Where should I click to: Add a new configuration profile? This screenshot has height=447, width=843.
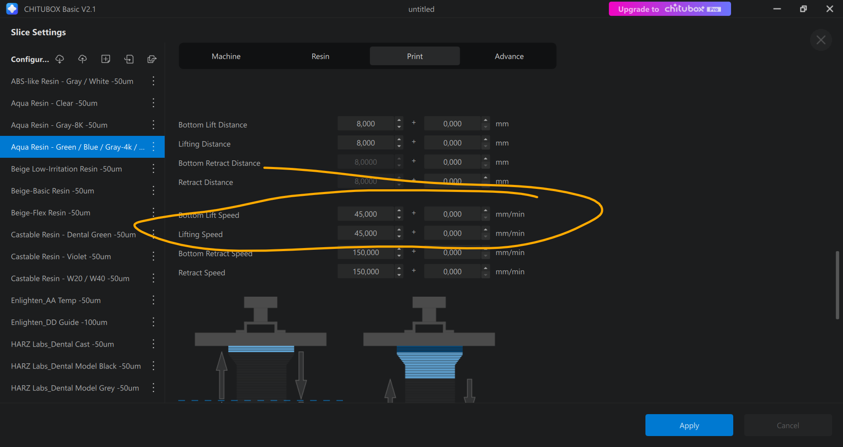tap(106, 59)
